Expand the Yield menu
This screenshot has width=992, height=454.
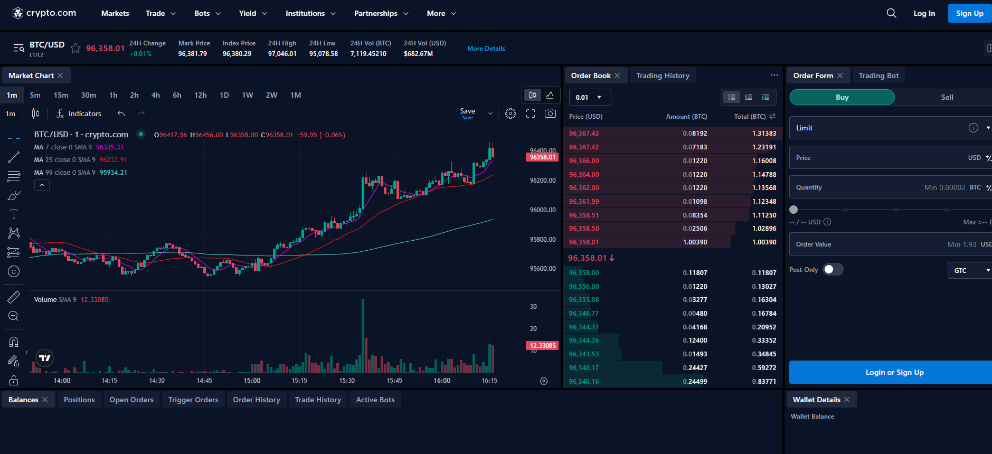253,13
